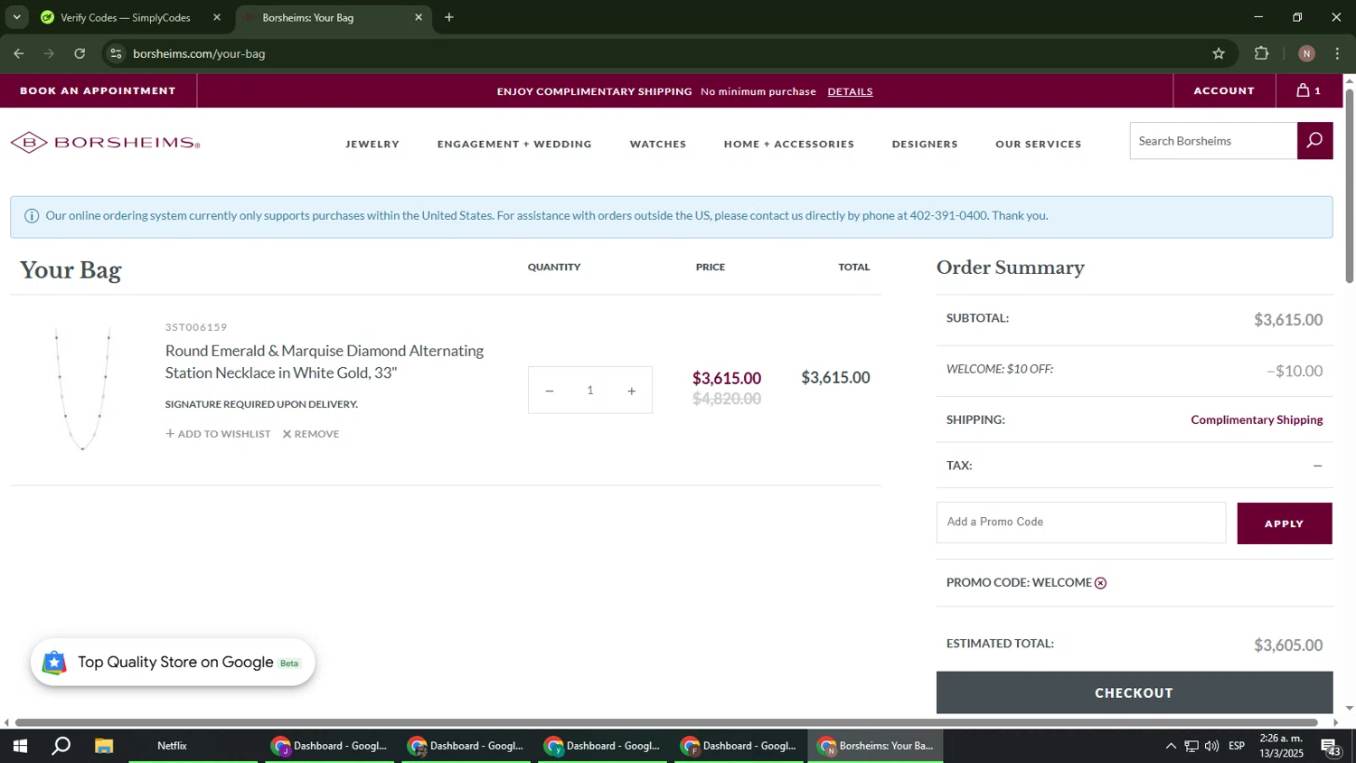Click the CHECKOUT button
The image size is (1356, 763).
tap(1134, 692)
